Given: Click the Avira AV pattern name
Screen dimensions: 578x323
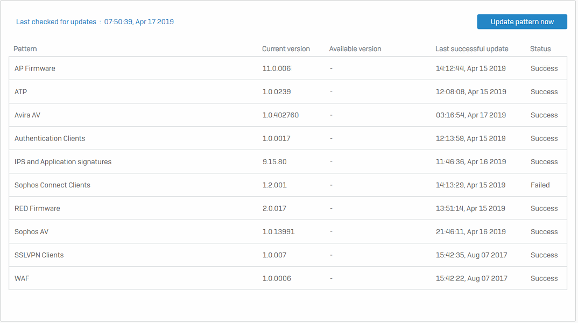Looking at the screenshot, I should (x=27, y=115).
